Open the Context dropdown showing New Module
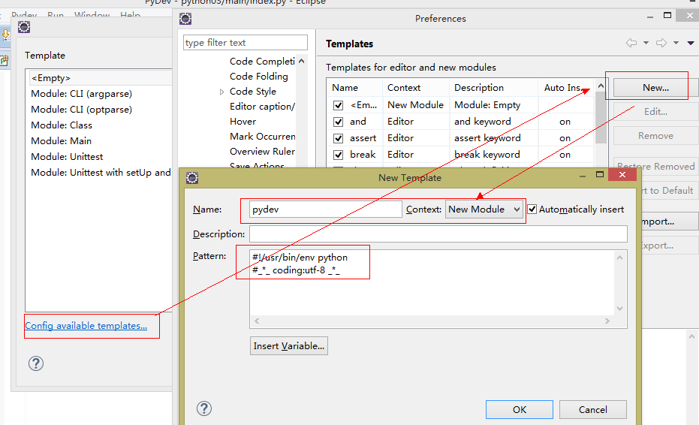This screenshot has height=425, width=699. pyautogui.click(x=484, y=209)
